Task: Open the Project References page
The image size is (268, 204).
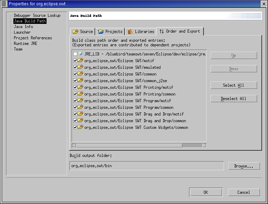Action: coord(33,38)
